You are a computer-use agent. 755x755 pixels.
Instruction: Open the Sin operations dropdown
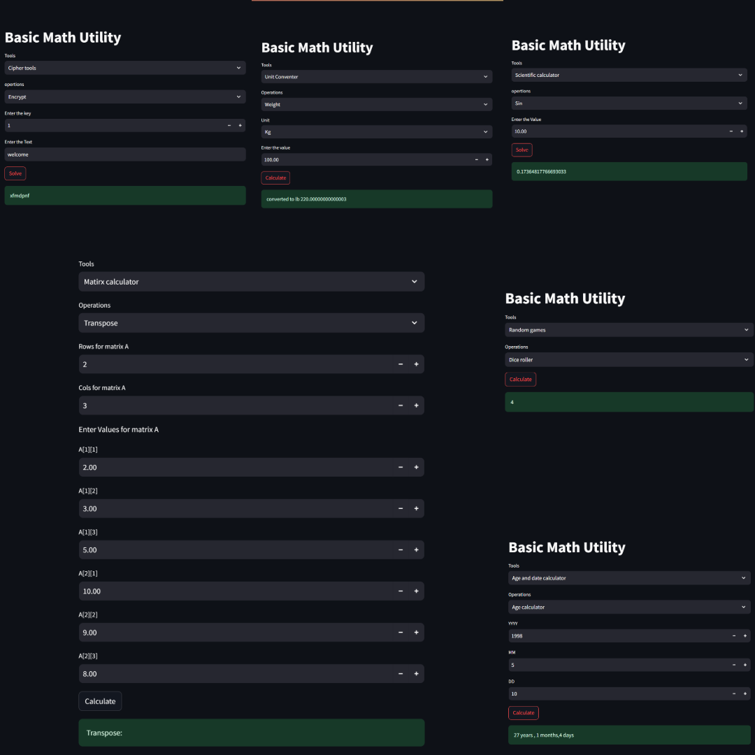click(628, 103)
